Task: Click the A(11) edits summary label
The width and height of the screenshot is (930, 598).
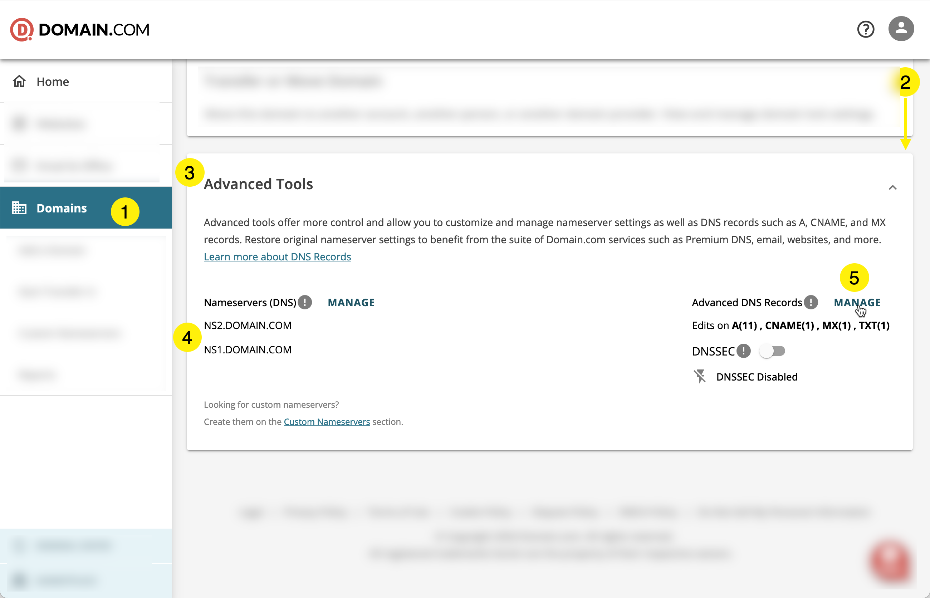Action: click(x=744, y=325)
